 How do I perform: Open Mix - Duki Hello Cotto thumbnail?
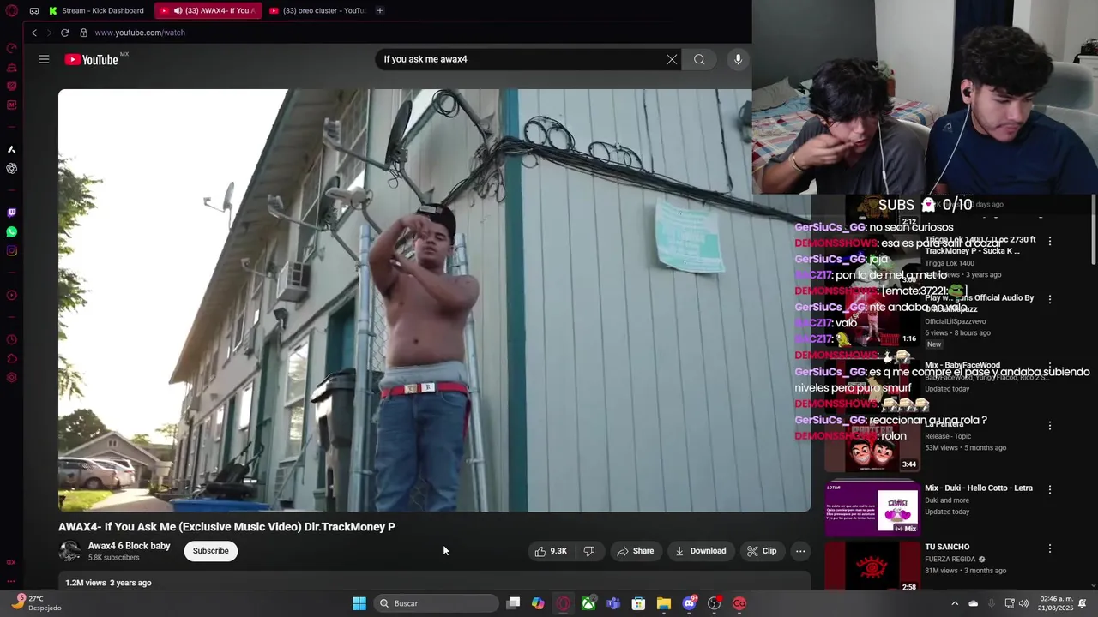[872, 508]
